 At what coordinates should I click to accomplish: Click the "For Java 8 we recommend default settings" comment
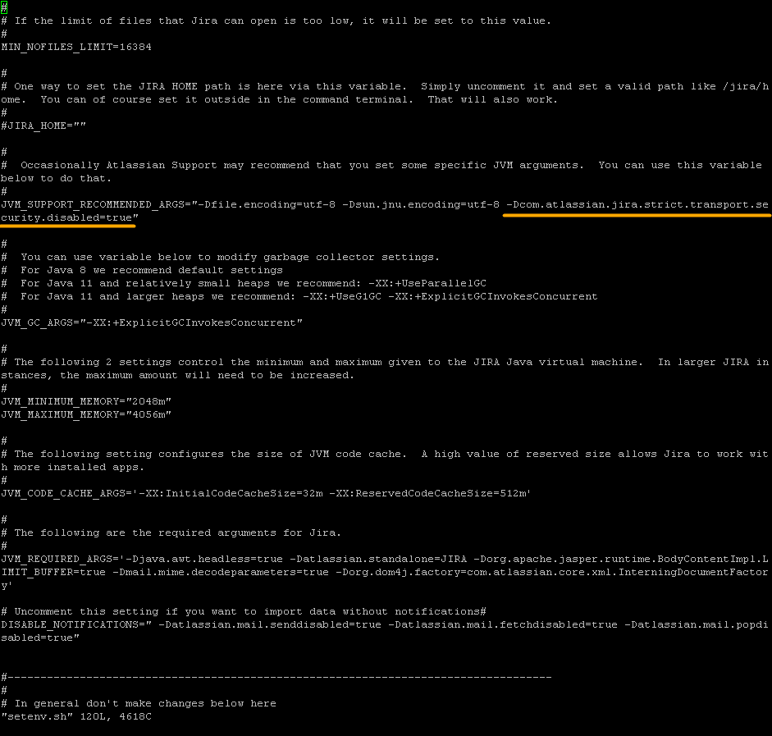coord(142,270)
